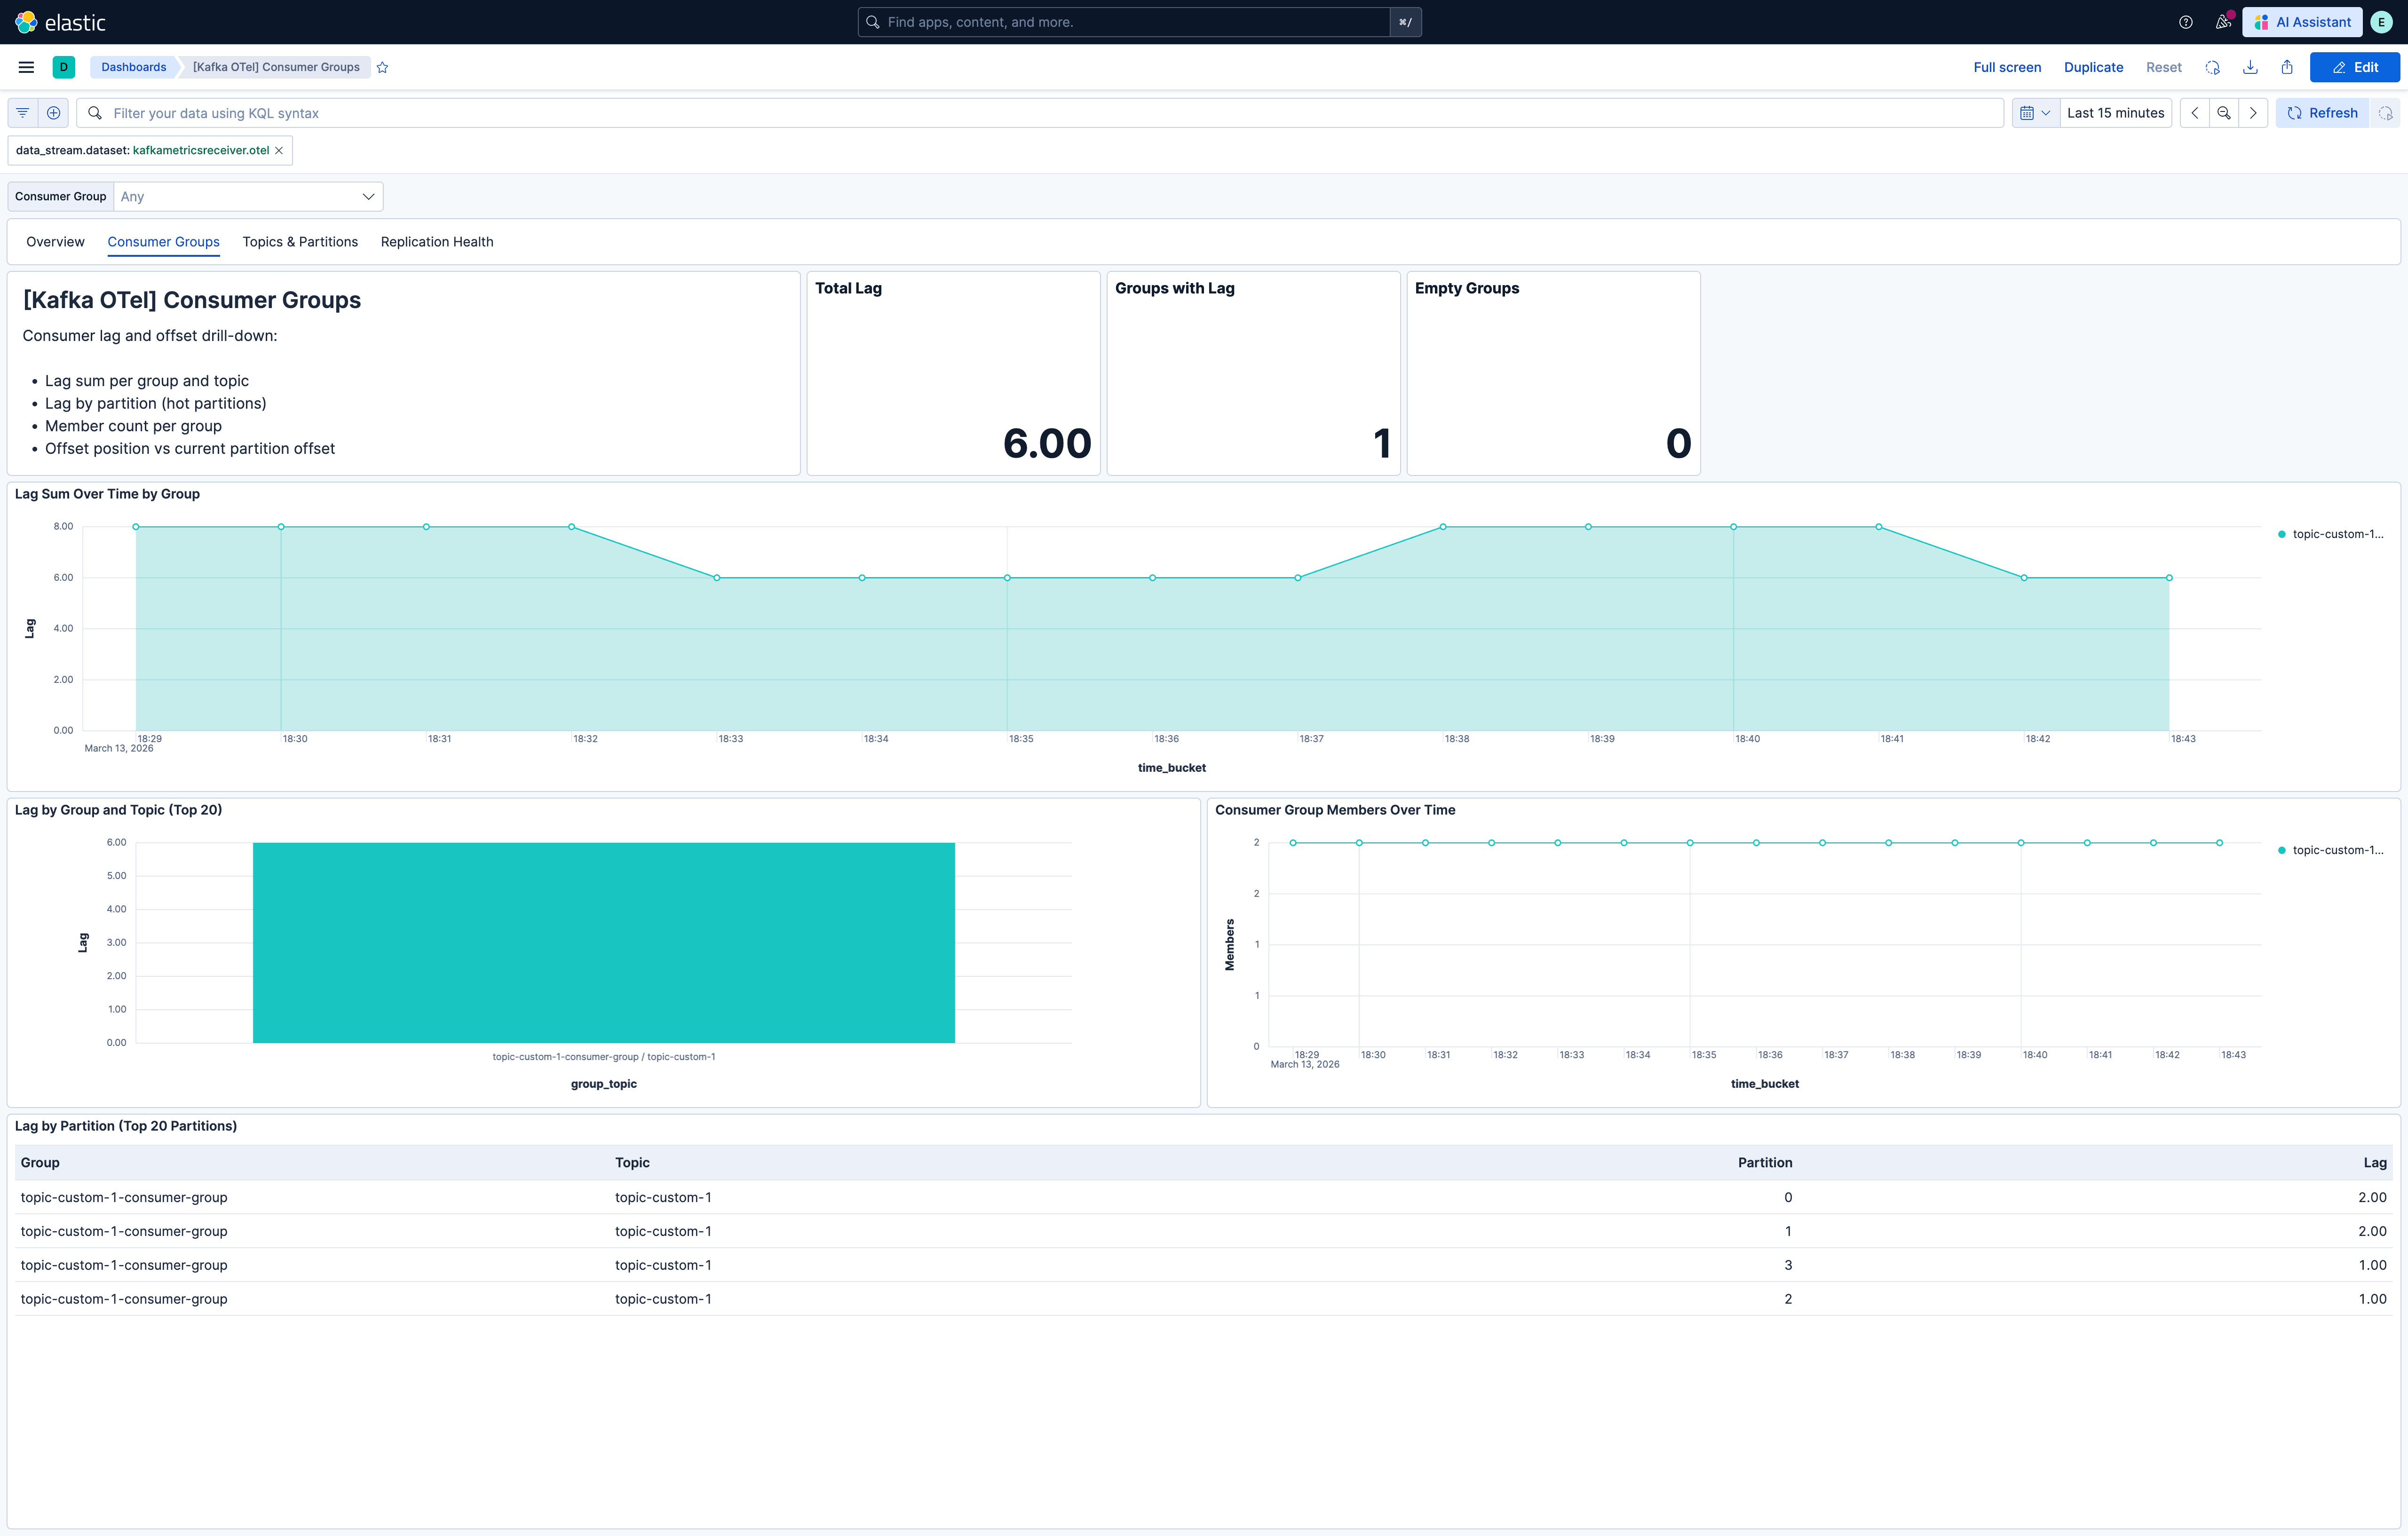The width and height of the screenshot is (2408, 1536).
Task: Open the newsfeed notifications icon
Action: pos(2222,22)
